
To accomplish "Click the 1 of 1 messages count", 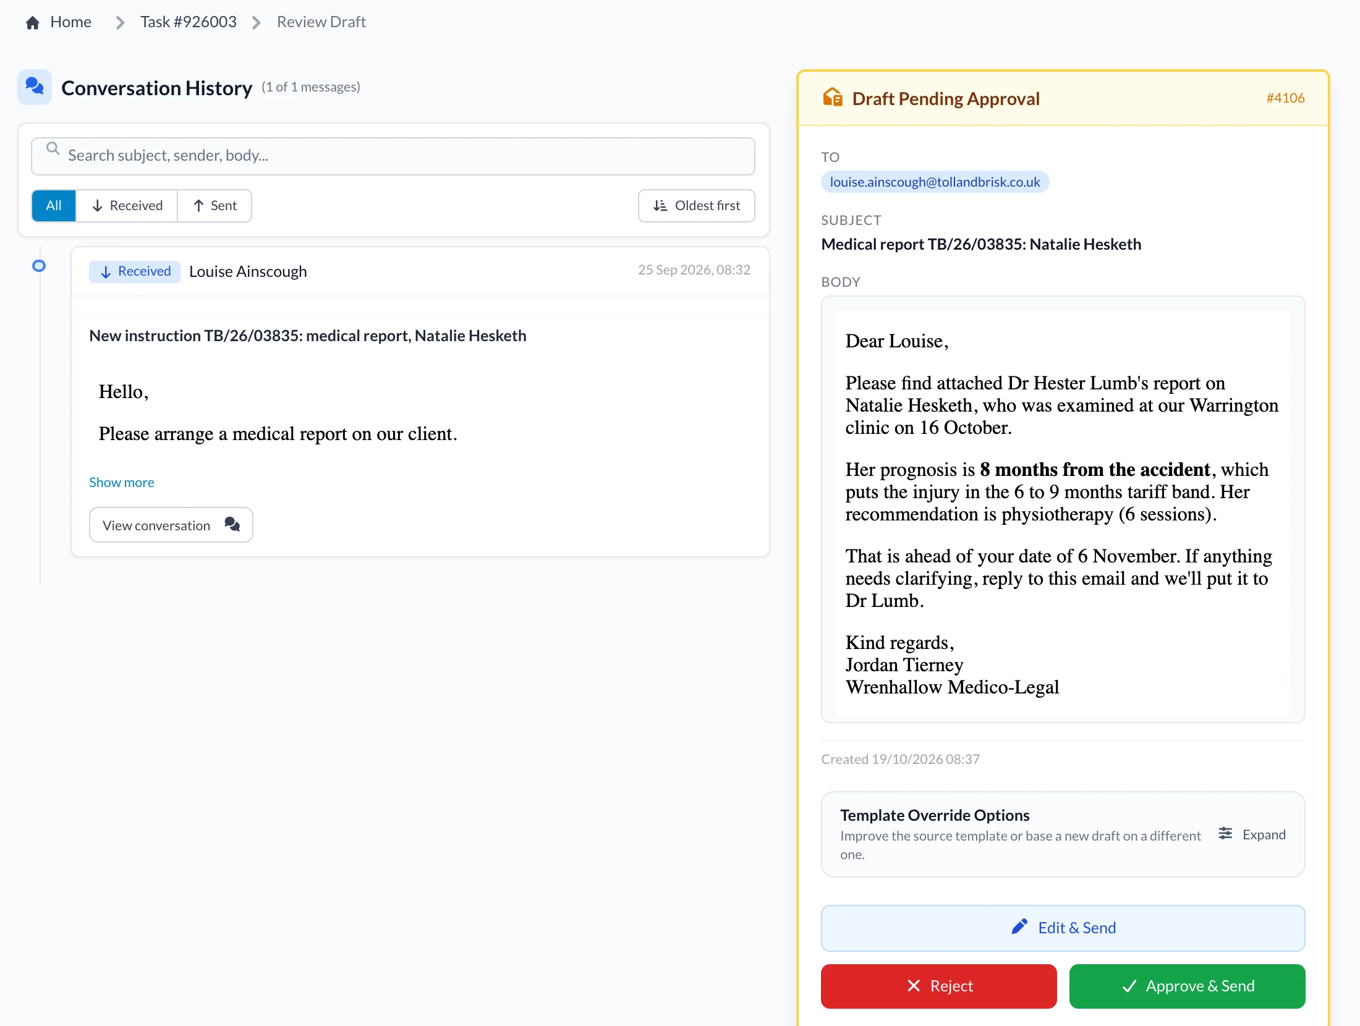I will (311, 87).
